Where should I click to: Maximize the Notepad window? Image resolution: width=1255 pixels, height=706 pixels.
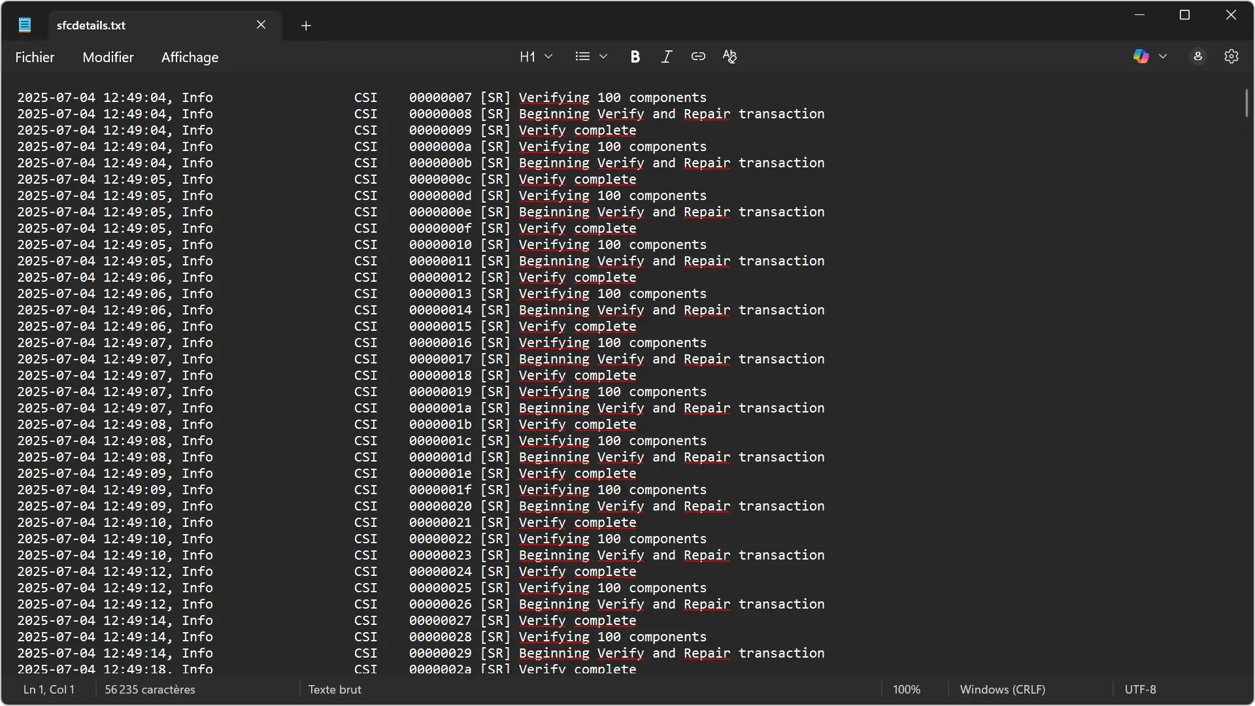coord(1184,15)
